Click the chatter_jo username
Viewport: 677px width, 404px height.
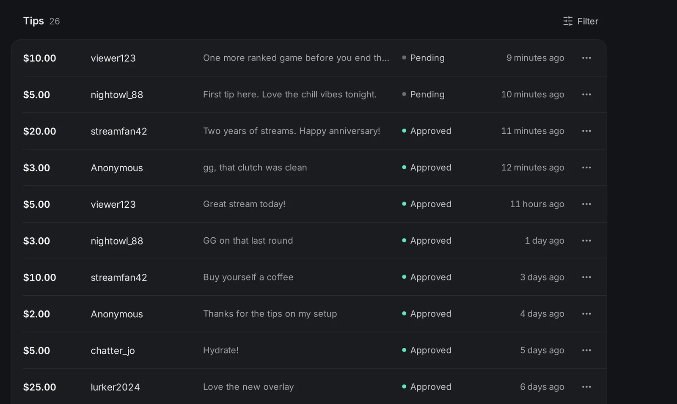click(x=113, y=351)
